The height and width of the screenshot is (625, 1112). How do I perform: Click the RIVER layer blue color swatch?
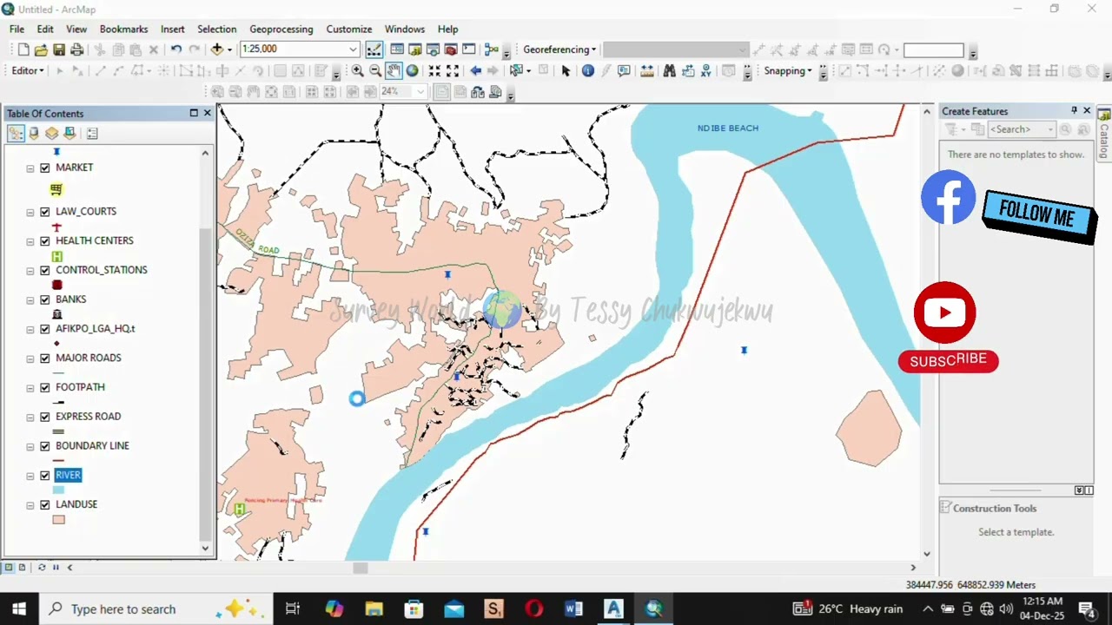58,490
